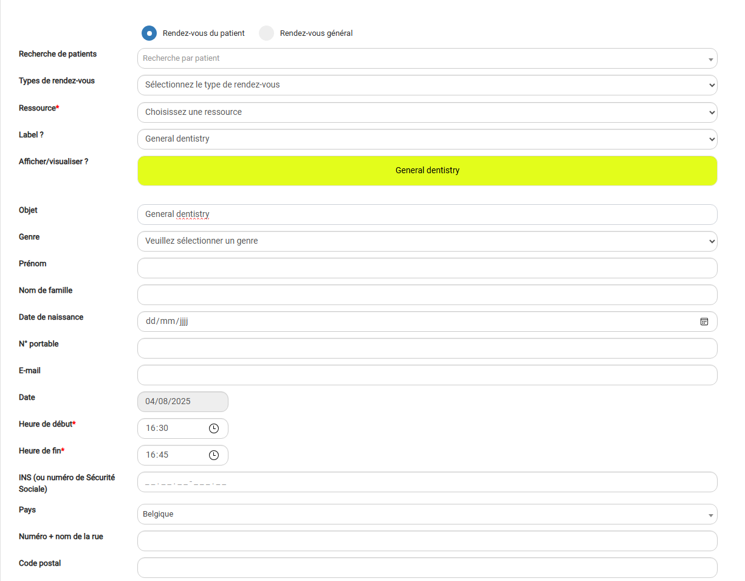Focus the Numéro + nom de la rue field
The image size is (745, 581).
[427, 541]
